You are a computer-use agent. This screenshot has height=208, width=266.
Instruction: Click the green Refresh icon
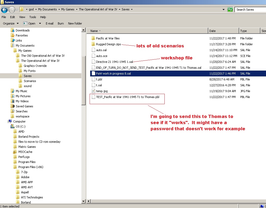pyautogui.click(x=230, y=10)
